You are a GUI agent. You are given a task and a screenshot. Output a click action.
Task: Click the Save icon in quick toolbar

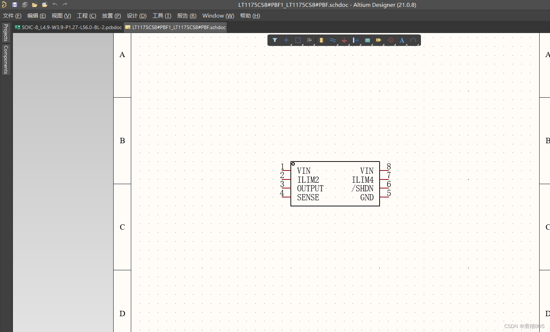(x=15, y=5)
